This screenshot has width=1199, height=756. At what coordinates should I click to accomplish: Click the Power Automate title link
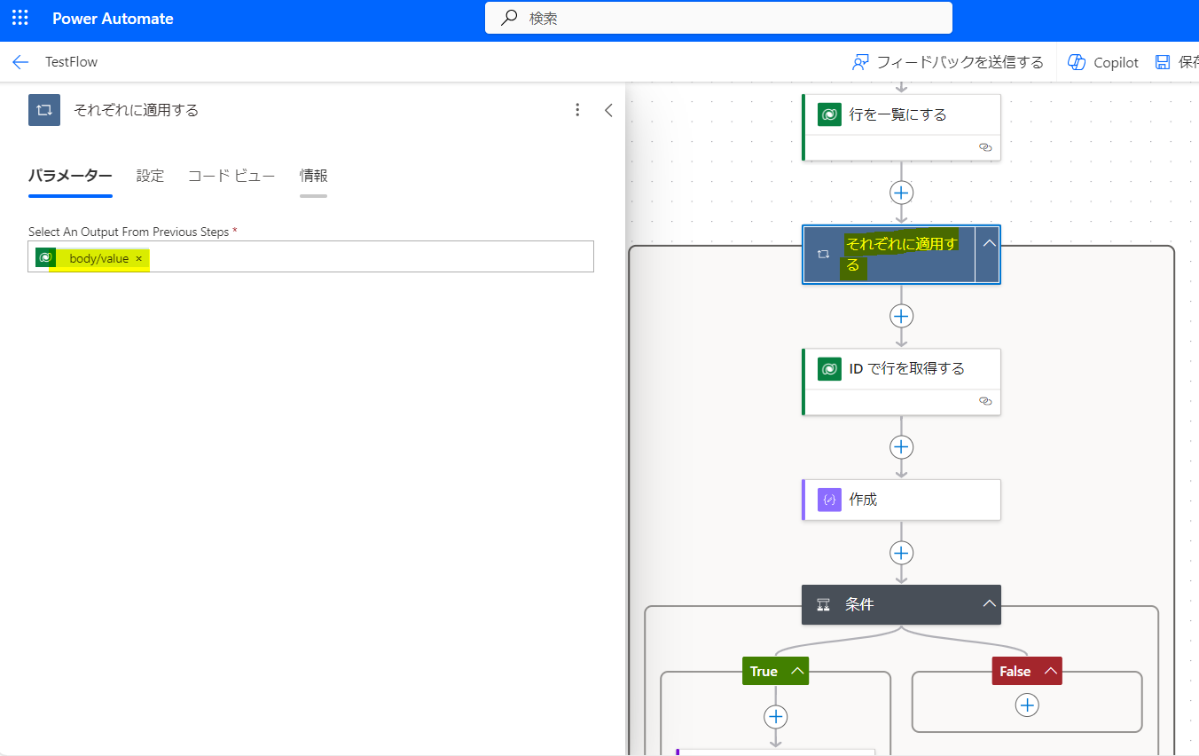pyautogui.click(x=113, y=19)
